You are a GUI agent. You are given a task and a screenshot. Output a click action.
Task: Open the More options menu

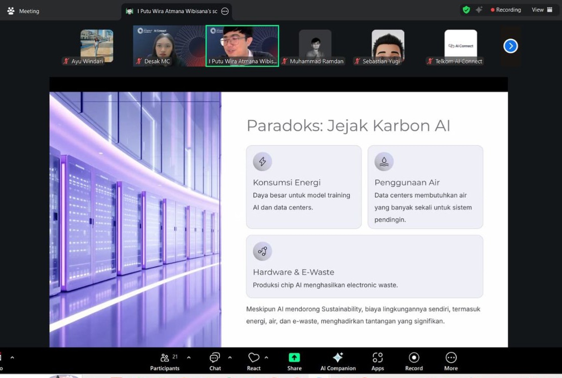tap(451, 362)
